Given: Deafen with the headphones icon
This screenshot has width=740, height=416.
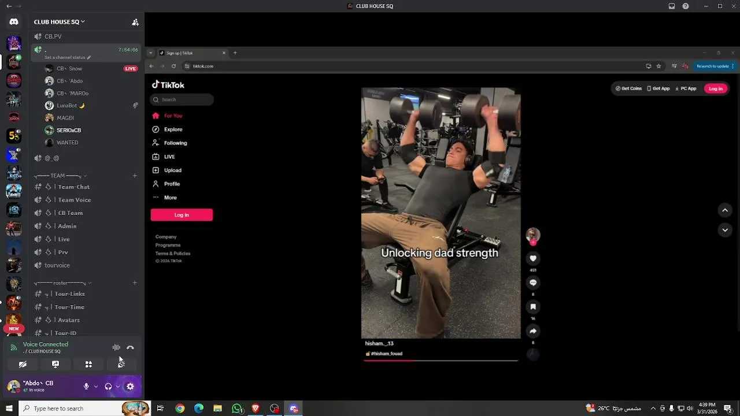Looking at the screenshot, I should tap(108, 387).
